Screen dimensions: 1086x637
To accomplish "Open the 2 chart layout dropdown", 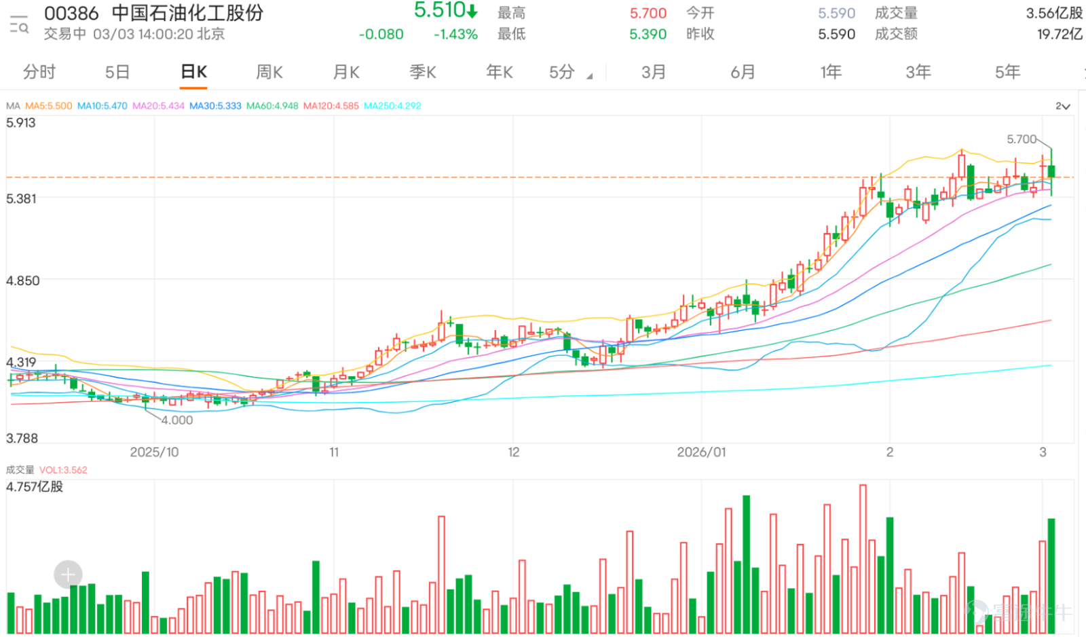I will [1062, 106].
